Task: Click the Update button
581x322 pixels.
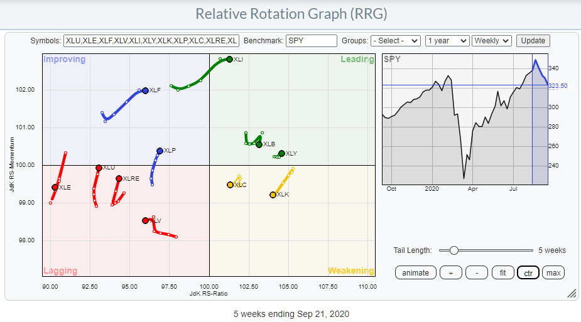Action: point(533,41)
